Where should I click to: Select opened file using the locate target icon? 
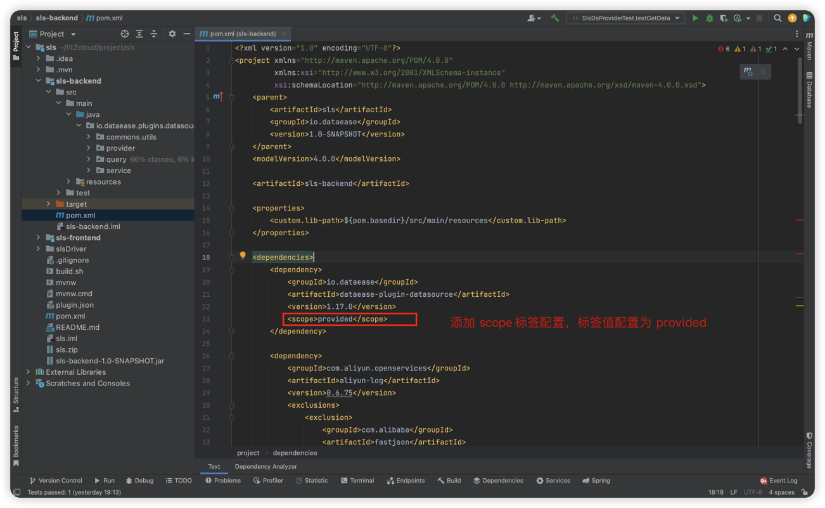coord(125,34)
